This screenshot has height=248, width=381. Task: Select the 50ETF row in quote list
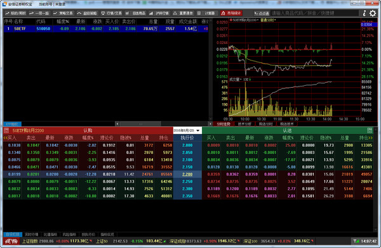(106, 29)
